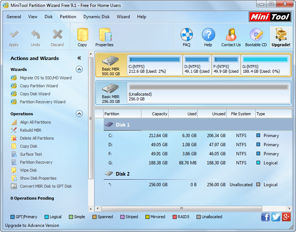Click the Undo arrow icon
This screenshot has width=296, height=232.
[36, 34]
